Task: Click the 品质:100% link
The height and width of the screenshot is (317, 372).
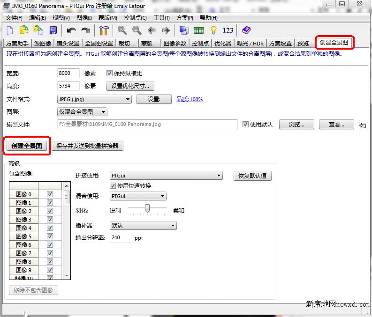Action: [x=190, y=99]
